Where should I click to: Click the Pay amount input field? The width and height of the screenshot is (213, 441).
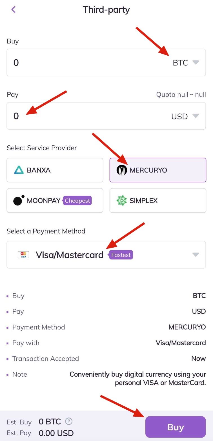point(85,116)
